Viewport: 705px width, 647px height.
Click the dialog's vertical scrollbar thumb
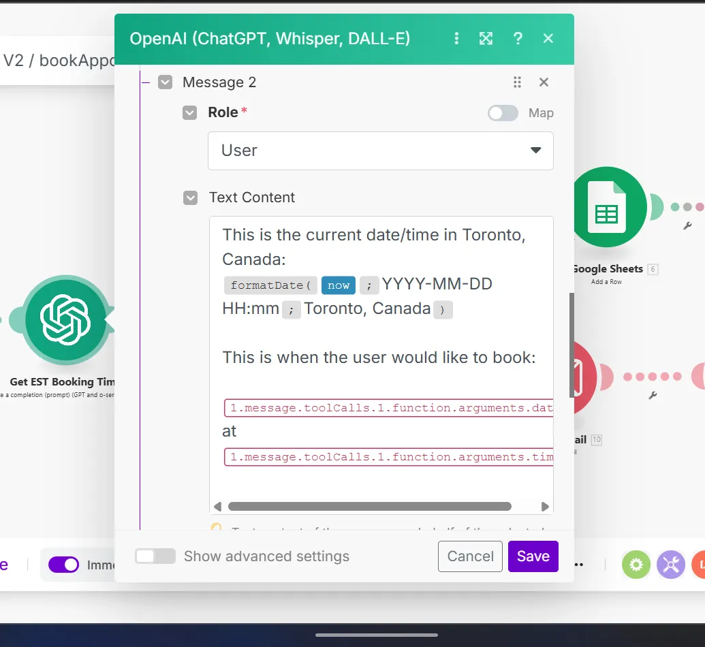tap(571, 345)
